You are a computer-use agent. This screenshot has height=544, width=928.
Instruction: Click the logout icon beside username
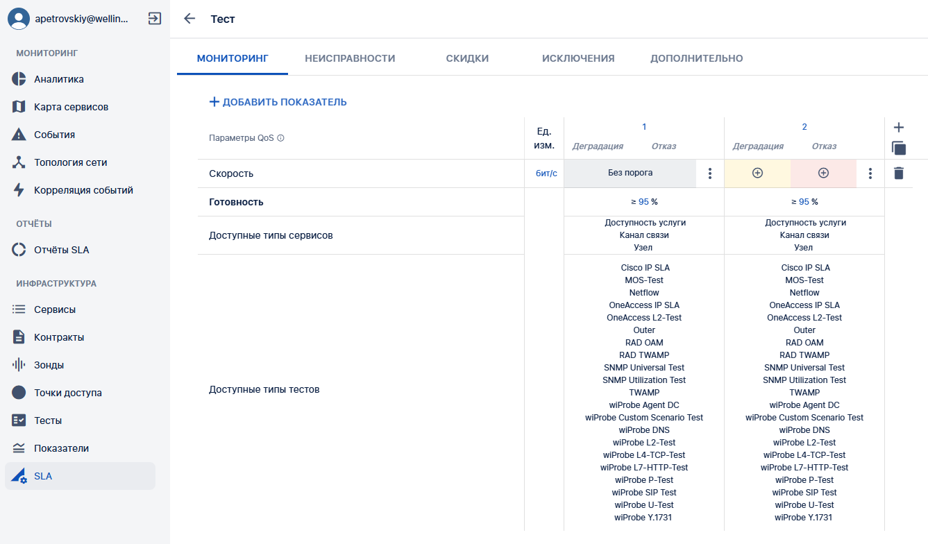155,19
